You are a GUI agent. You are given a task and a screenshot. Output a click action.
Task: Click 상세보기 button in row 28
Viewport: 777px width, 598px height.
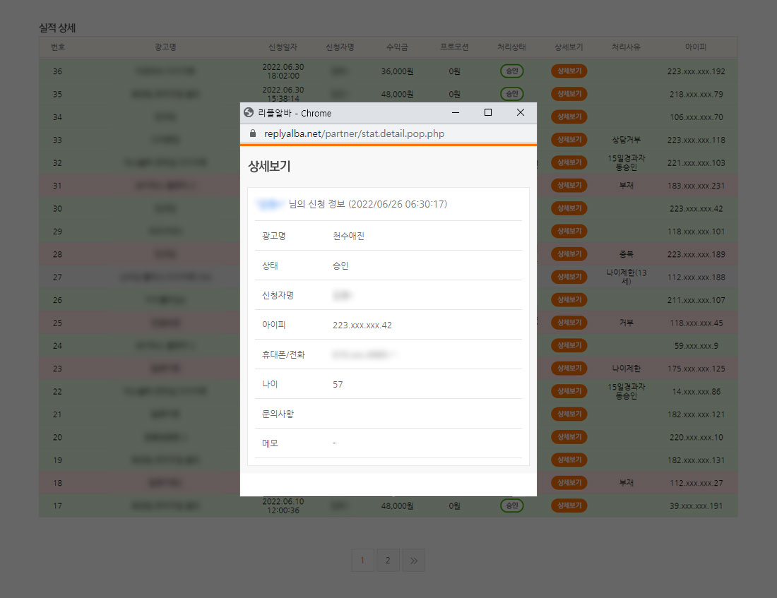tap(569, 254)
